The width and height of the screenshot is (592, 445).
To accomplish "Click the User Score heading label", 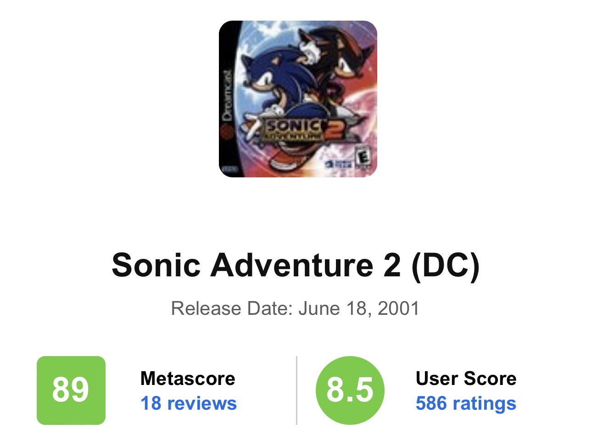I will tap(466, 379).
